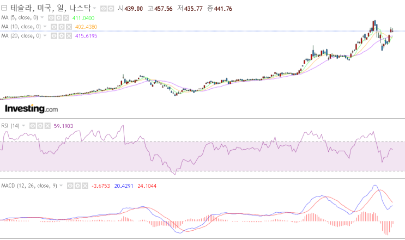Open the RSI (14) settings gear

point(40,126)
